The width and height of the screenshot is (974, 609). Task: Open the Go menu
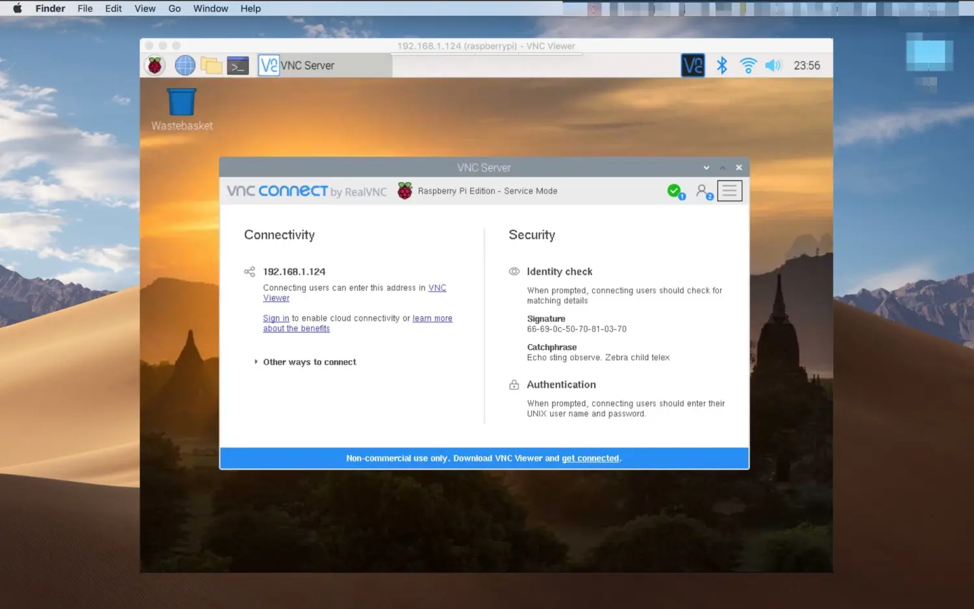pyautogui.click(x=175, y=8)
